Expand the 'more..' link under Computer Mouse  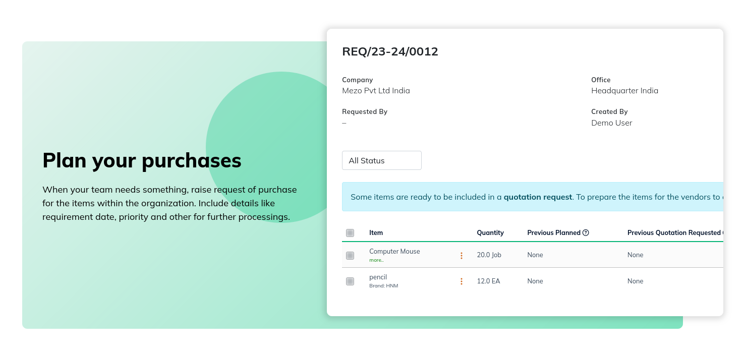(x=376, y=260)
